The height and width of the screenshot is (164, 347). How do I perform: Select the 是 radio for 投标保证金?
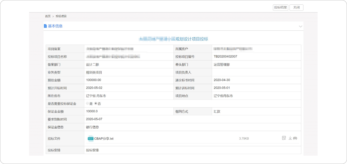click(x=88, y=104)
